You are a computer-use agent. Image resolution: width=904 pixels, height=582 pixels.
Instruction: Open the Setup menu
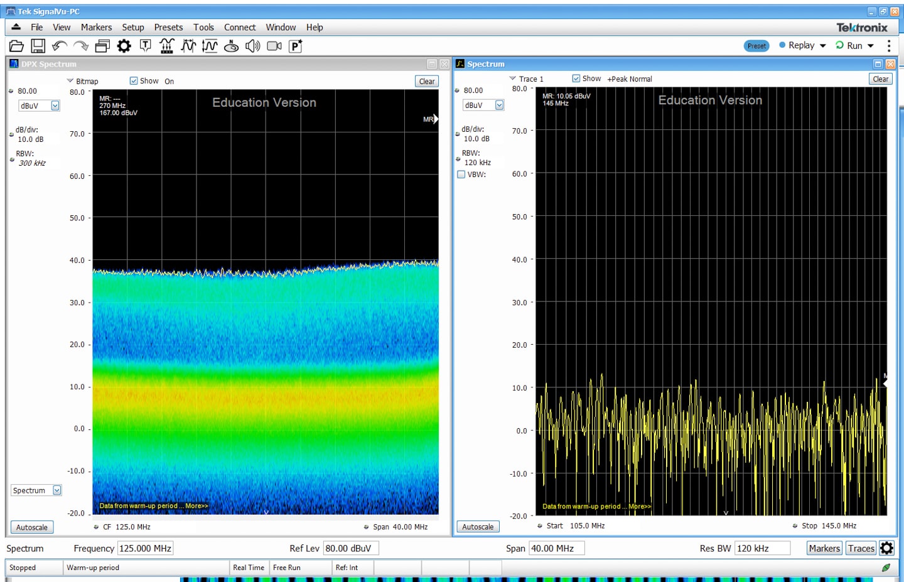coord(133,27)
